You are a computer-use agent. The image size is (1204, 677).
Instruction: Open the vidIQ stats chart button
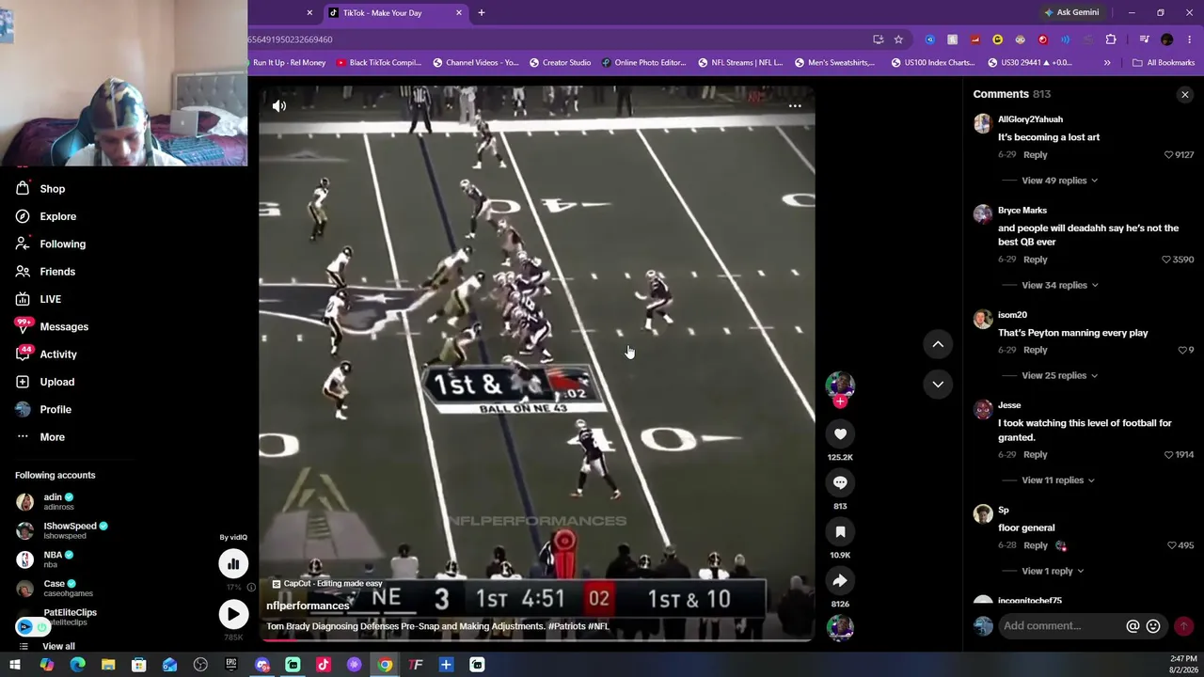point(233,563)
